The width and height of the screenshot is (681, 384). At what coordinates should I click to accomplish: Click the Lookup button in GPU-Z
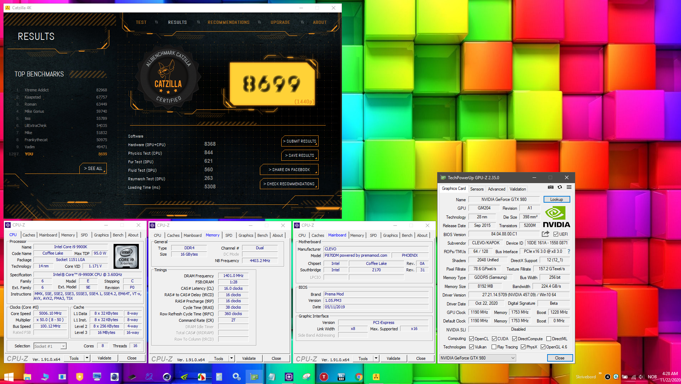coord(556,199)
